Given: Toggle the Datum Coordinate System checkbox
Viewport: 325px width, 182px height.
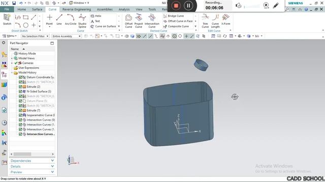Looking at the screenshot, I should [20, 77].
